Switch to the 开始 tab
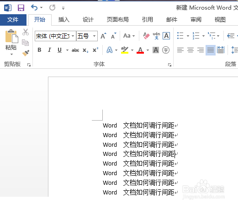Screen dimensions: 238x205 point(40,20)
